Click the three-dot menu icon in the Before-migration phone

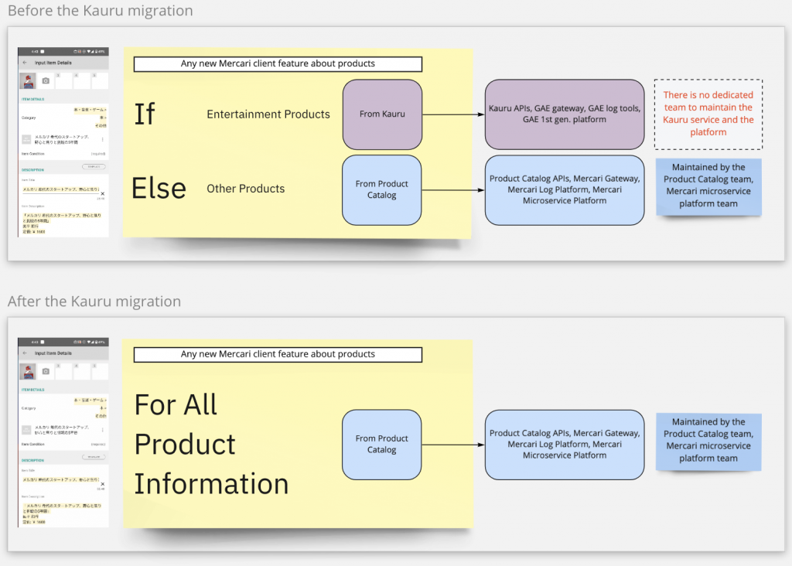click(103, 139)
